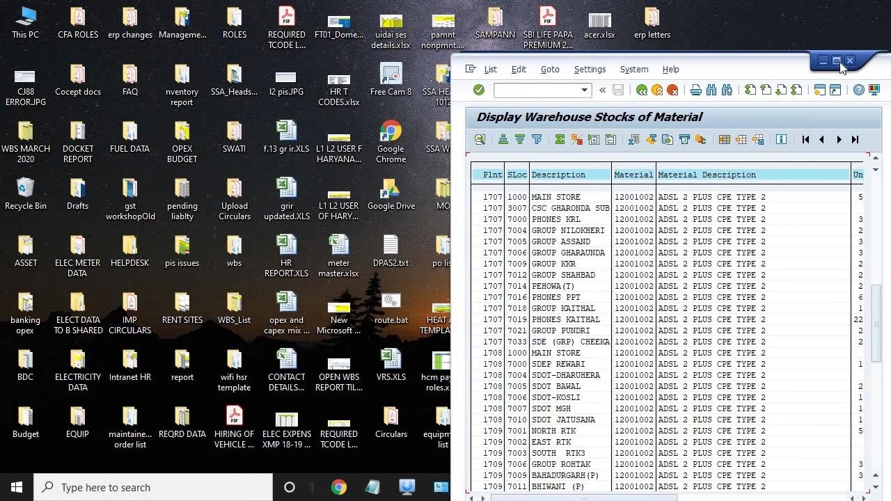Select the Recycle Bin desktop icon

(26, 194)
